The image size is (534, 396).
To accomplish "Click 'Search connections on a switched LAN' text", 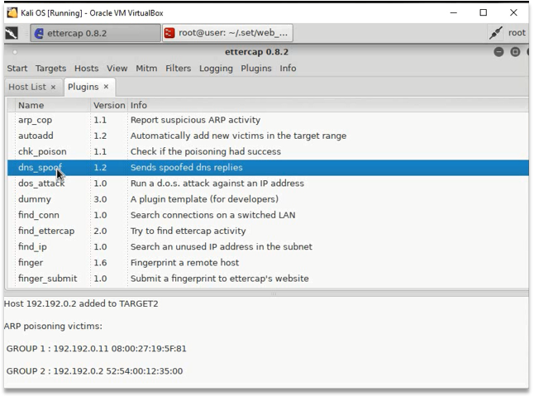I will coord(212,215).
